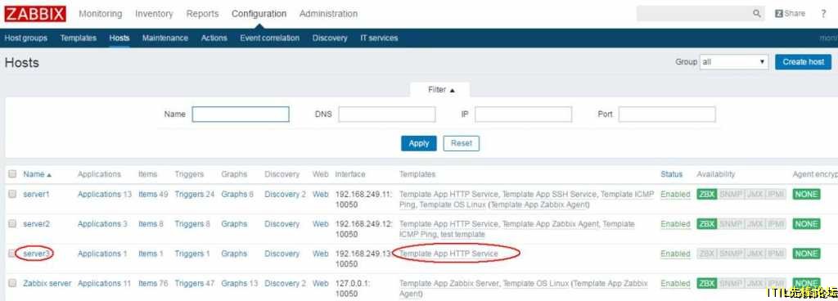Go to Hosts submenu
The width and height of the screenshot is (838, 301).
click(119, 38)
